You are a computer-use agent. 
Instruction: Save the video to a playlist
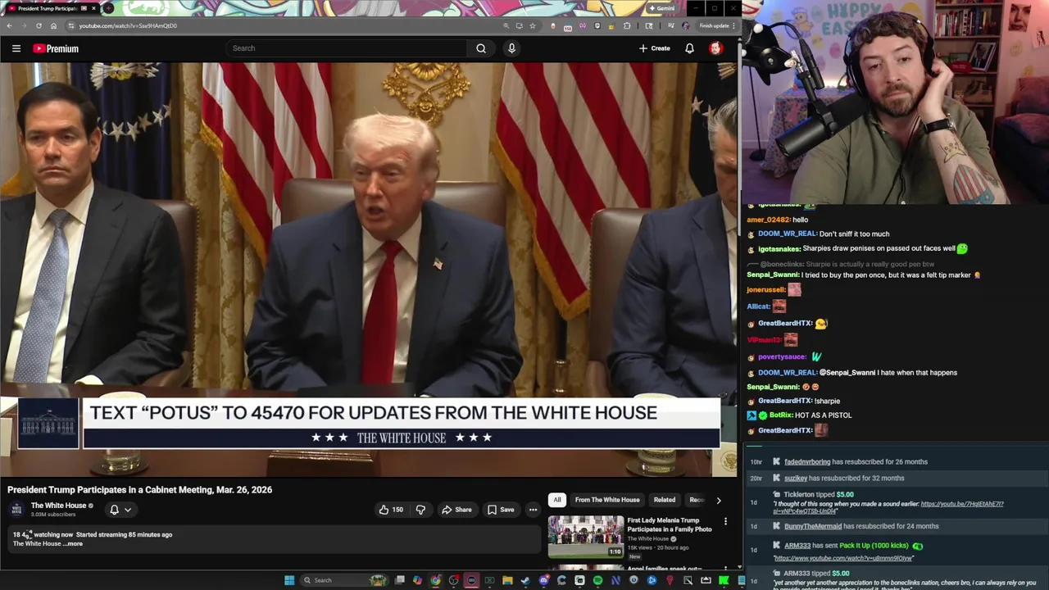pyautogui.click(x=501, y=510)
